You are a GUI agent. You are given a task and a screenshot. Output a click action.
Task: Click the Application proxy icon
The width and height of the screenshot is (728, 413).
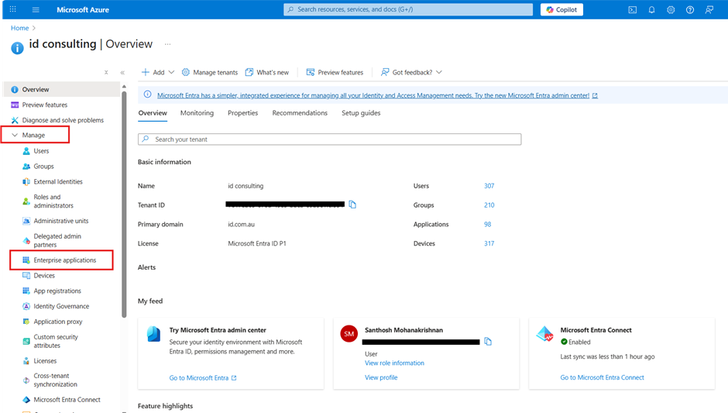pos(26,322)
